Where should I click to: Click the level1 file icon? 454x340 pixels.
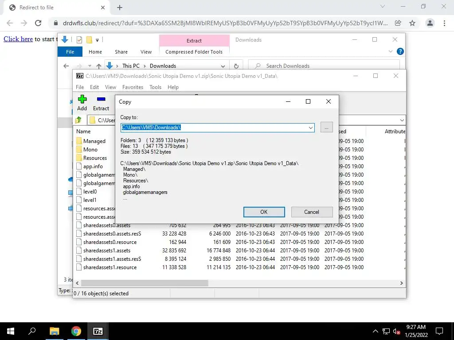[79, 200]
